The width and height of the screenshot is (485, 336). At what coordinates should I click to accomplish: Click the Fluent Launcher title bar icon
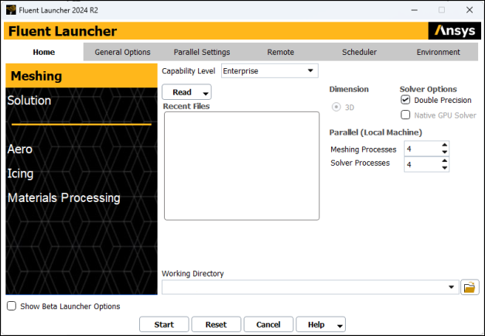(11, 10)
